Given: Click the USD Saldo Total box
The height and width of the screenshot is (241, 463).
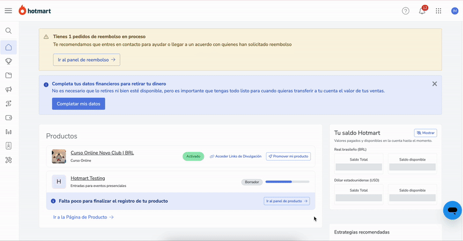Looking at the screenshot, I should (359, 194).
